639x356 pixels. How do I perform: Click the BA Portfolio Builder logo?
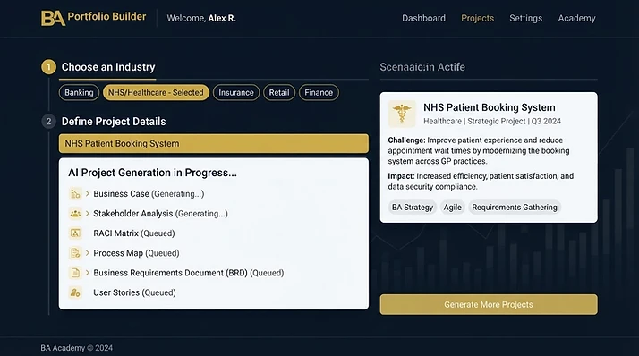93,18
